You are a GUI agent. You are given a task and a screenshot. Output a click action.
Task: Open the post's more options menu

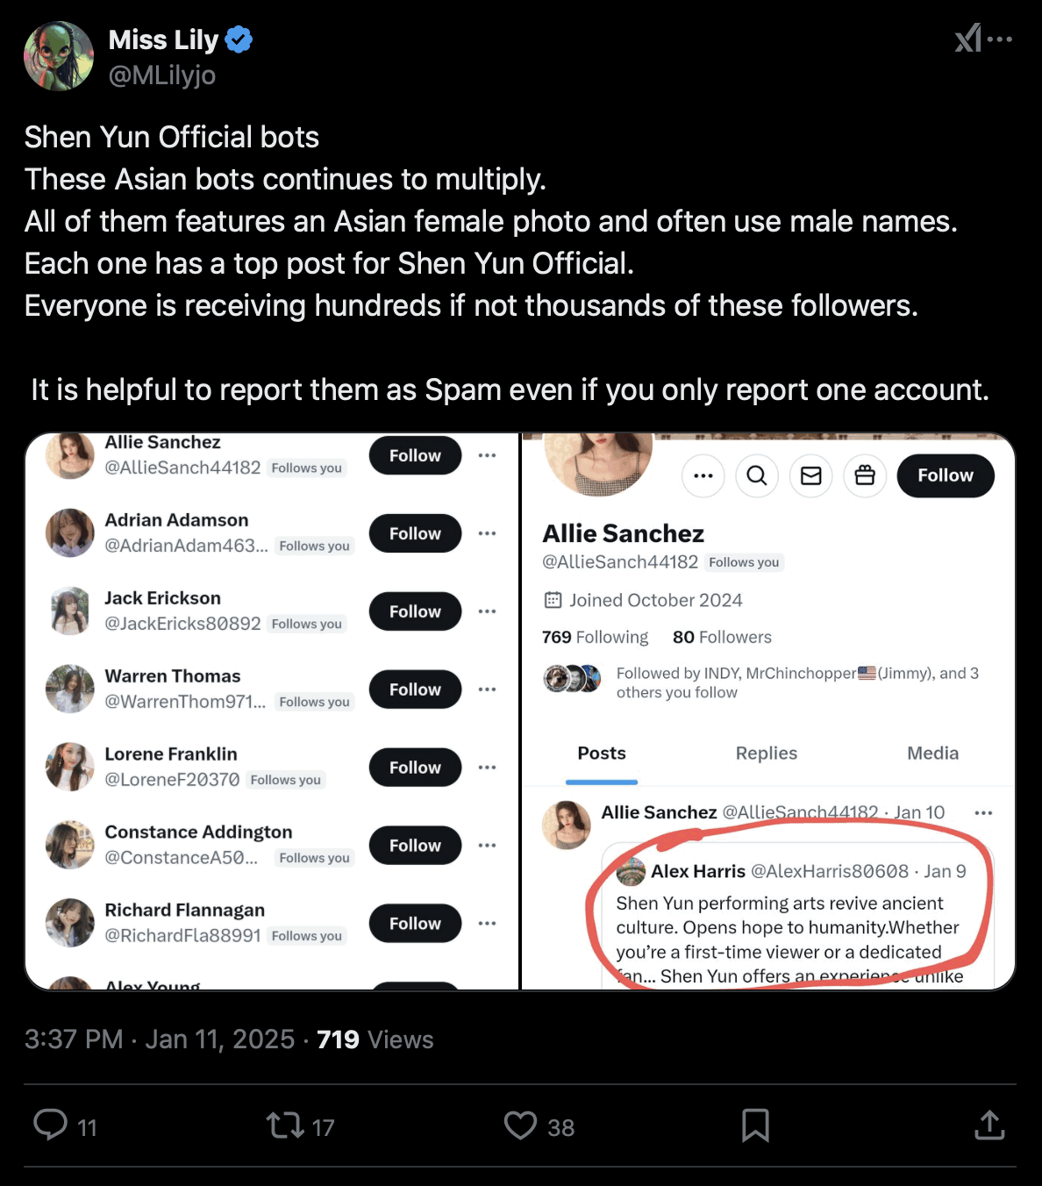tap(1000, 39)
